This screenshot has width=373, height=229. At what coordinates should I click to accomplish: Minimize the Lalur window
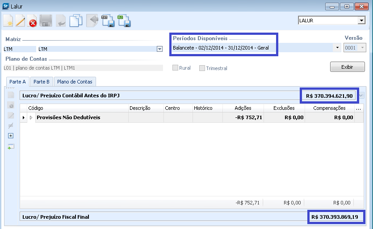(332, 6)
